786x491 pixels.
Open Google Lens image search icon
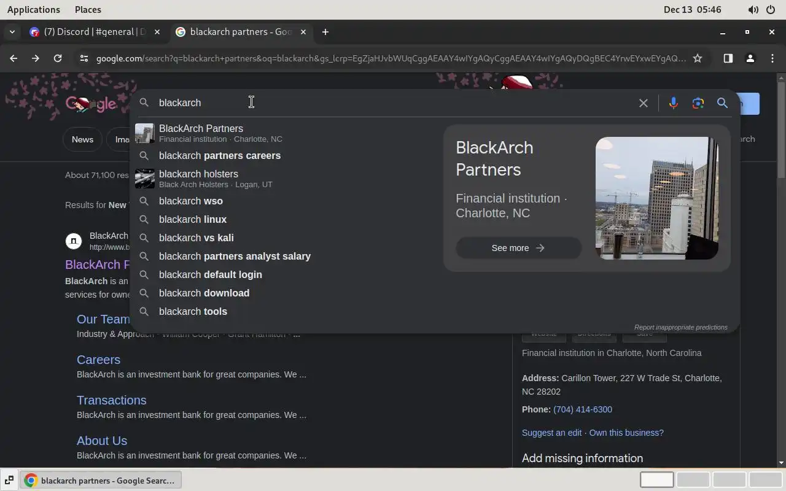click(x=698, y=103)
